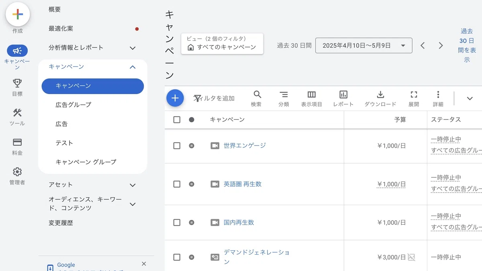Image resolution: width=482 pixels, height=271 pixels.
Task: Collapse the キャンペーン section chevron
Action: coord(133,67)
